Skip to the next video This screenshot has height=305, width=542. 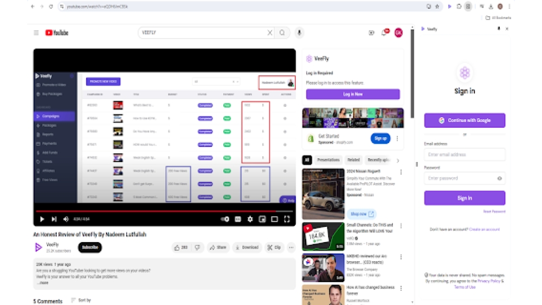(54, 219)
